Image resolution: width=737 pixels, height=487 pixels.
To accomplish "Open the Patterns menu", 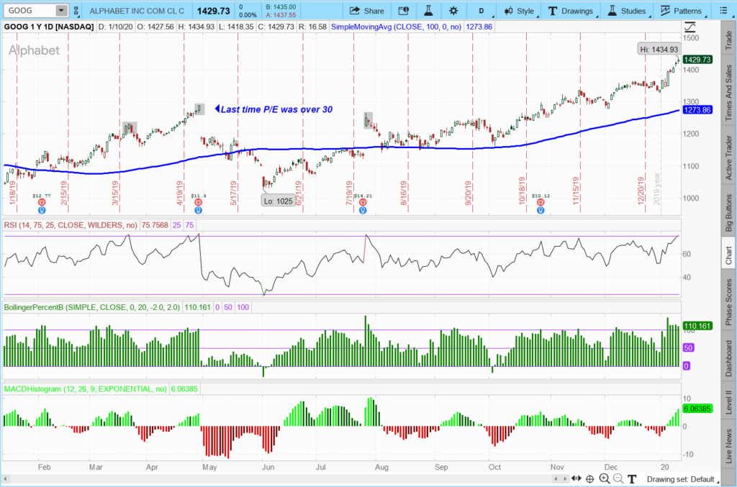I will coord(681,11).
